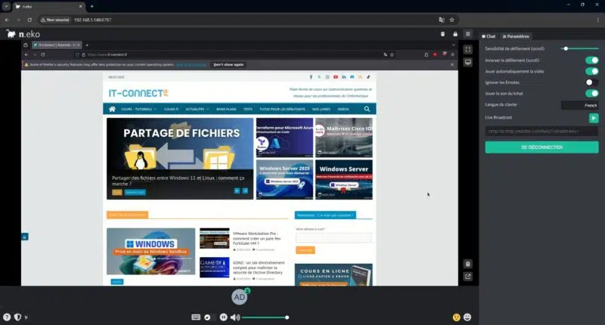Open the GOAD Active Directory lab article
The width and height of the screenshot is (605, 325).
tap(259, 268)
